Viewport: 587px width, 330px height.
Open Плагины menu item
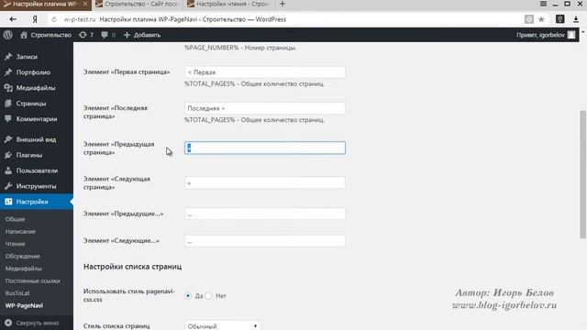pyautogui.click(x=29, y=155)
